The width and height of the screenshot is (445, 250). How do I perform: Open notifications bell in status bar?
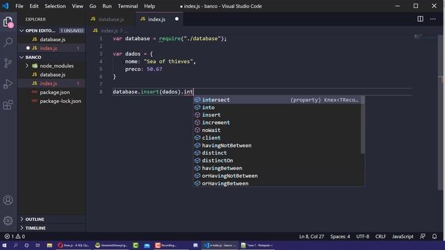tap(435, 236)
